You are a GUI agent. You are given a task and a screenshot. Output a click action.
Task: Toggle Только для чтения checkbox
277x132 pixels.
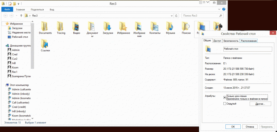(225, 97)
